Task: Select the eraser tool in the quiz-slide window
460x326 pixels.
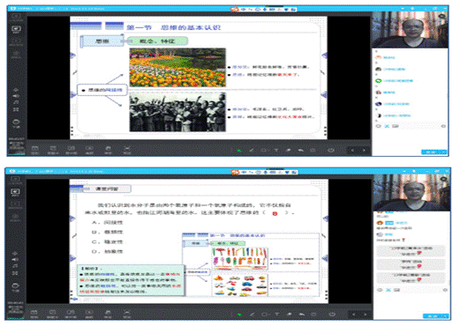Action: (290, 315)
